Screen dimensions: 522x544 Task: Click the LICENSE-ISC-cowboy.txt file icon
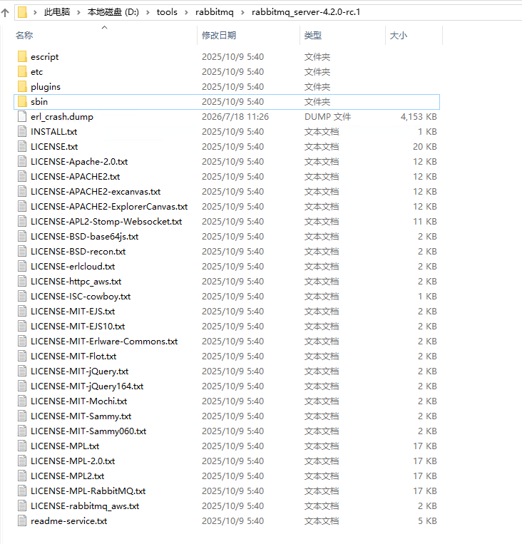tap(22, 296)
